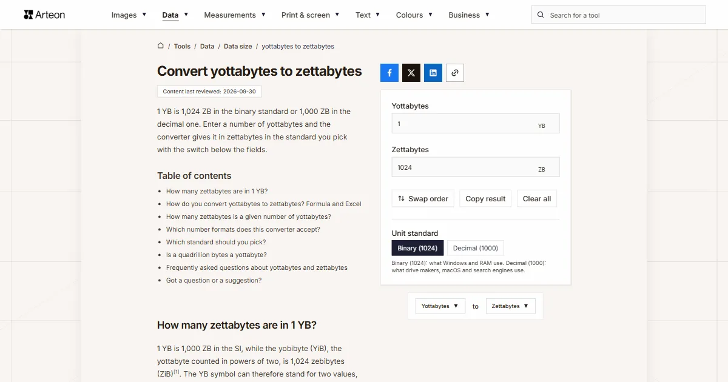The width and height of the screenshot is (728, 382).
Task: Jump to 'Is a quadrillion bytes a yottabyte?'
Action: (x=217, y=255)
